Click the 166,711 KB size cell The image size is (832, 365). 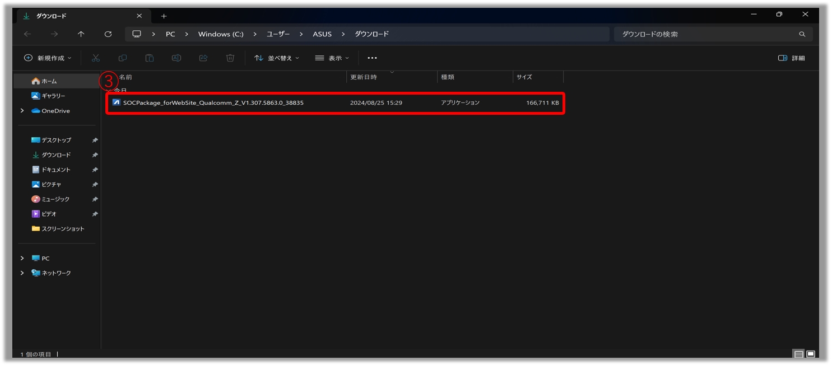pos(542,103)
